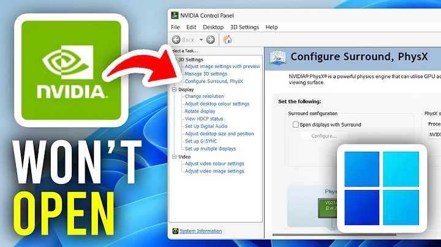Collapse the Video tree section
Image resolution: width=441 pixels, height=247 pixels.
(175, 157)
